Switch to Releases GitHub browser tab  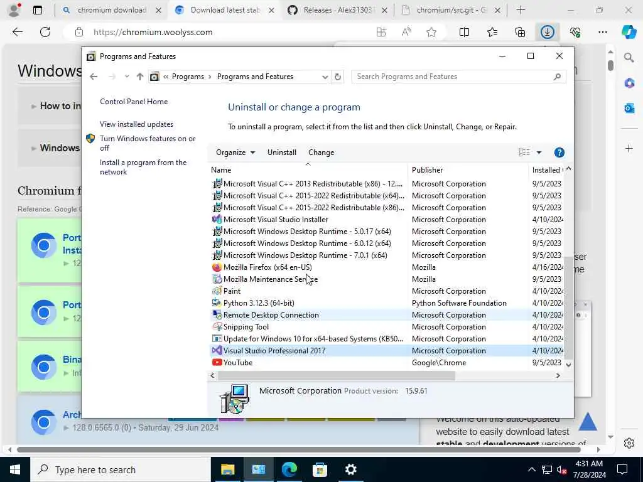pyautogui.click(x=337, y=10)
